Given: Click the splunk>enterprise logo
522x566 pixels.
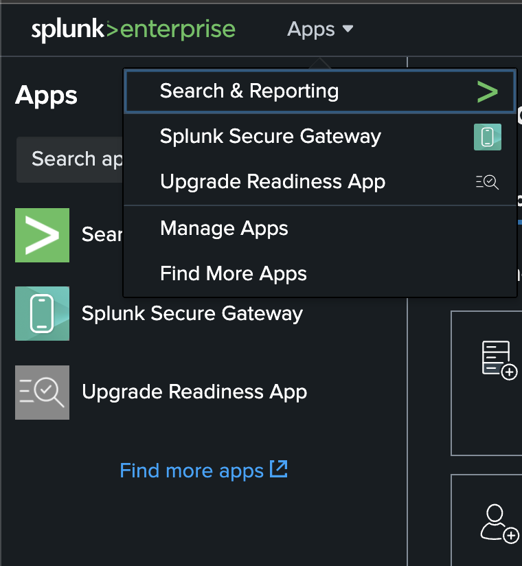Looking at the screenshot, I should (133, 30).
